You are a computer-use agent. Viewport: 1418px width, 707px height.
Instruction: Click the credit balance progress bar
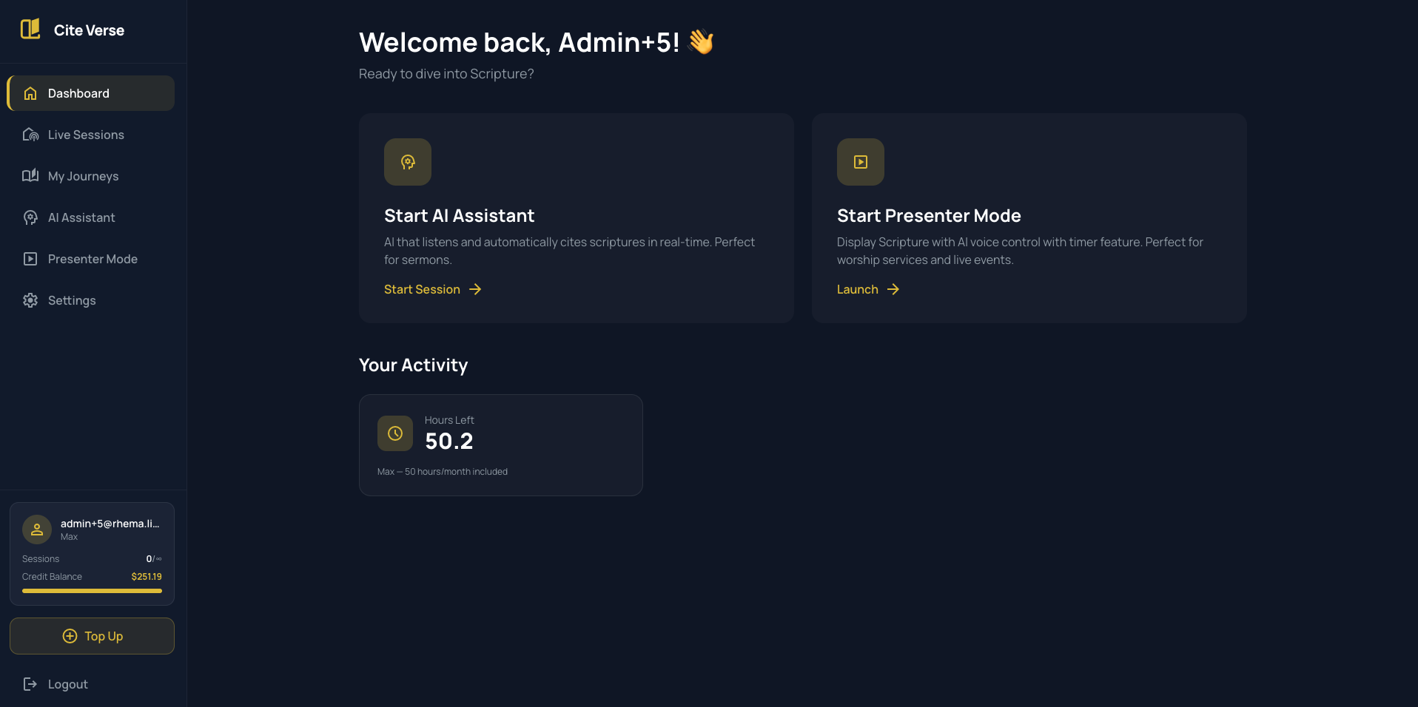tap(92, 591)
